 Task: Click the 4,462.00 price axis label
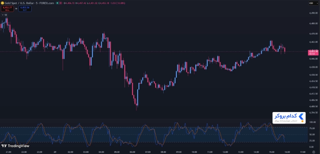coord(313,42)
